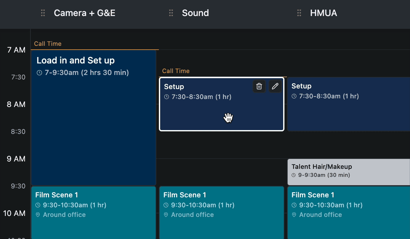Click the pencil edit icon on Setup block
This screenshot has height=239, width=410.
click(x=275, y=86)
